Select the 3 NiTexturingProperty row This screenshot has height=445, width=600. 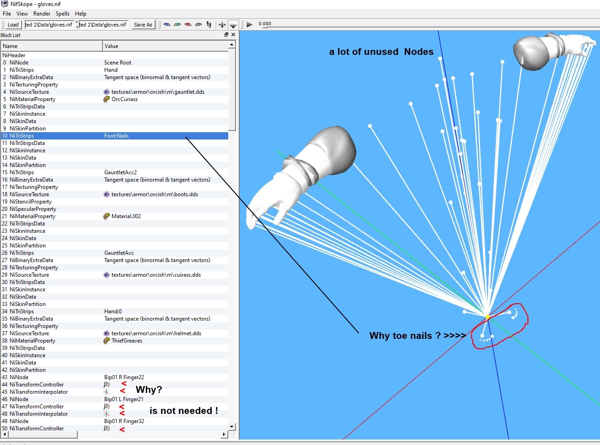point(114,85)
